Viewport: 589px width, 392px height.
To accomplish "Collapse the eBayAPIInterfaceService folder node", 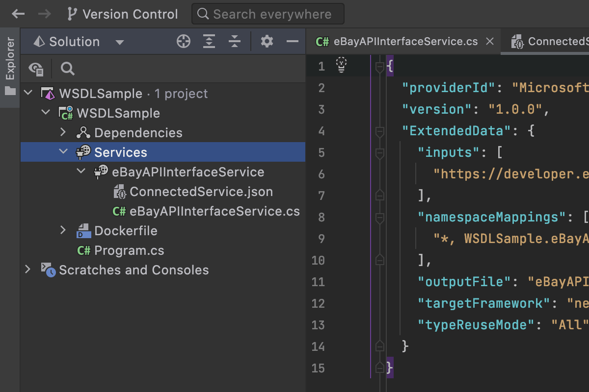I will [x=81, y=171].
